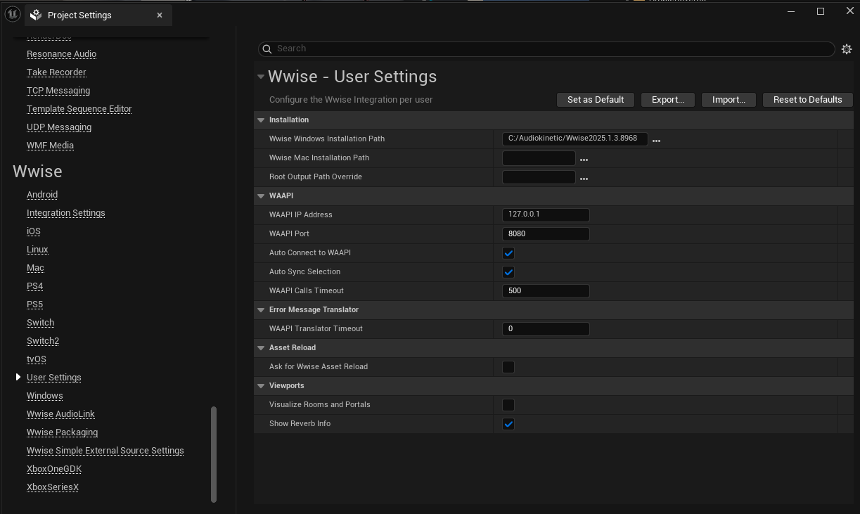Browse for Root Output Path Override

(x=584, y=179)
